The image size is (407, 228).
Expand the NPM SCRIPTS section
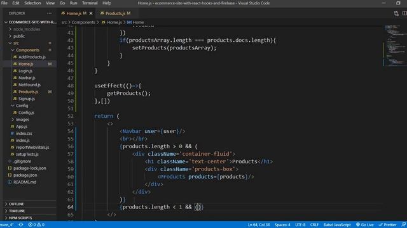pos(20,218)
